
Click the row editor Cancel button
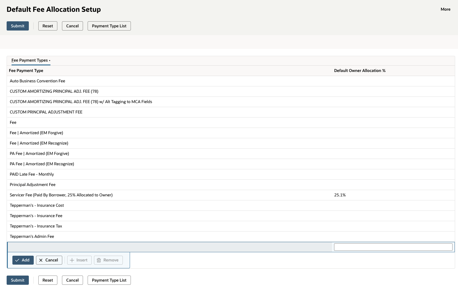(x=49, y=260)
